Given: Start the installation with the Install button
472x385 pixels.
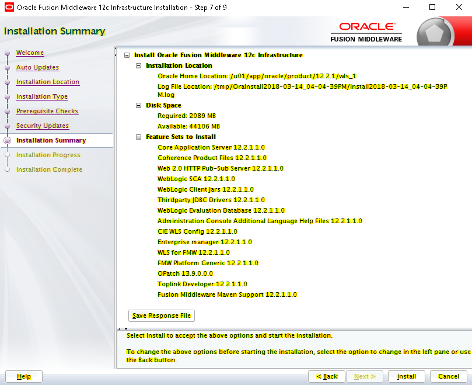Looking at the screenshot, I should [407, 376].
